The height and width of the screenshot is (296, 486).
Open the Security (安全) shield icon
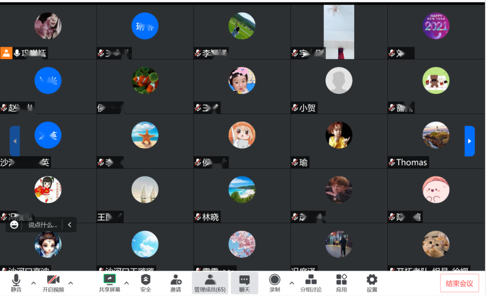click(x=145, y=283)
